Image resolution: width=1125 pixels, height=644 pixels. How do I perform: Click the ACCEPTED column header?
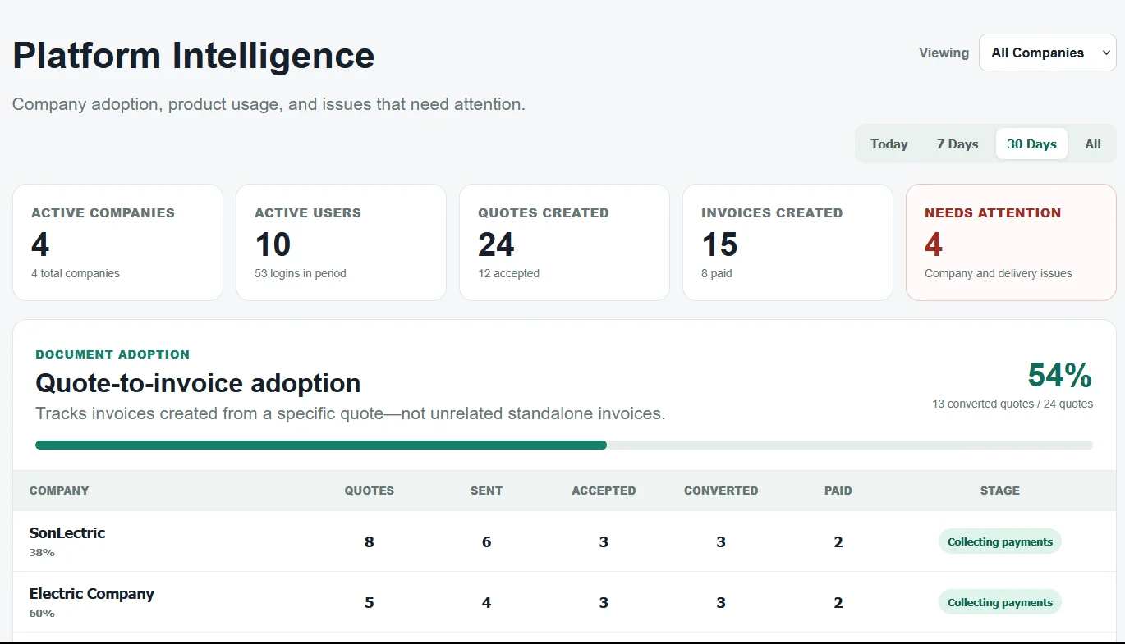pos(604,491)
